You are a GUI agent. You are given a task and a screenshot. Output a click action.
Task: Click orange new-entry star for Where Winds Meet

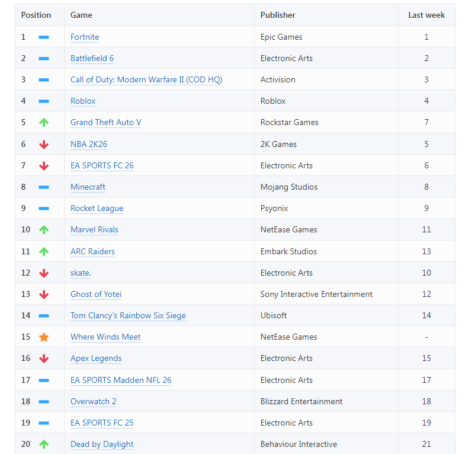coord(44,337)
